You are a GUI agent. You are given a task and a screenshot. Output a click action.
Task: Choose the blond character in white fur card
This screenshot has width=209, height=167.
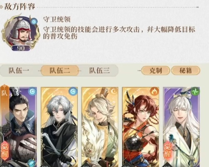(100, 127)
